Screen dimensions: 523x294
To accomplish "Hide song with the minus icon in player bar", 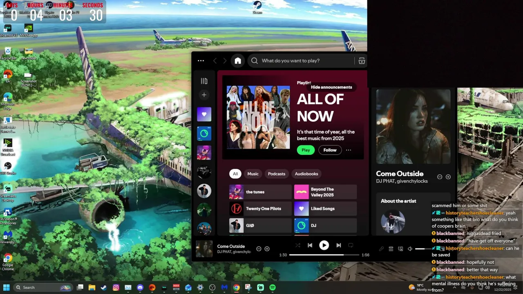I will pyautogui.click(x=259, y=249).
